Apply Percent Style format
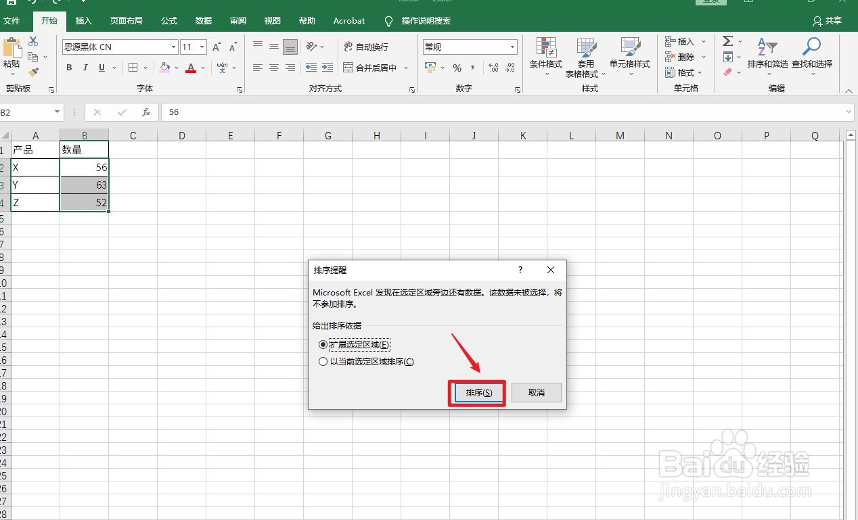This screenshot has width=858, height=520. [457, 68]
